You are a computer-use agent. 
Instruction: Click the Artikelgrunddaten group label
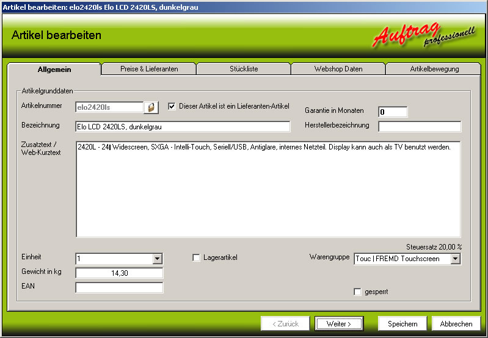(47, 91)
